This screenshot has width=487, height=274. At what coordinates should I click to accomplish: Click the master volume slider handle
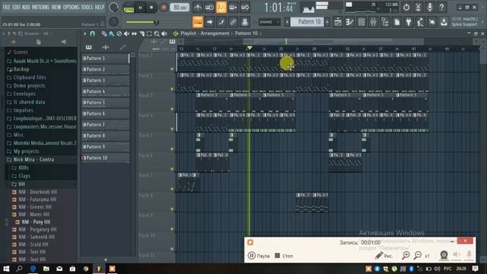(x=156, y=22)
